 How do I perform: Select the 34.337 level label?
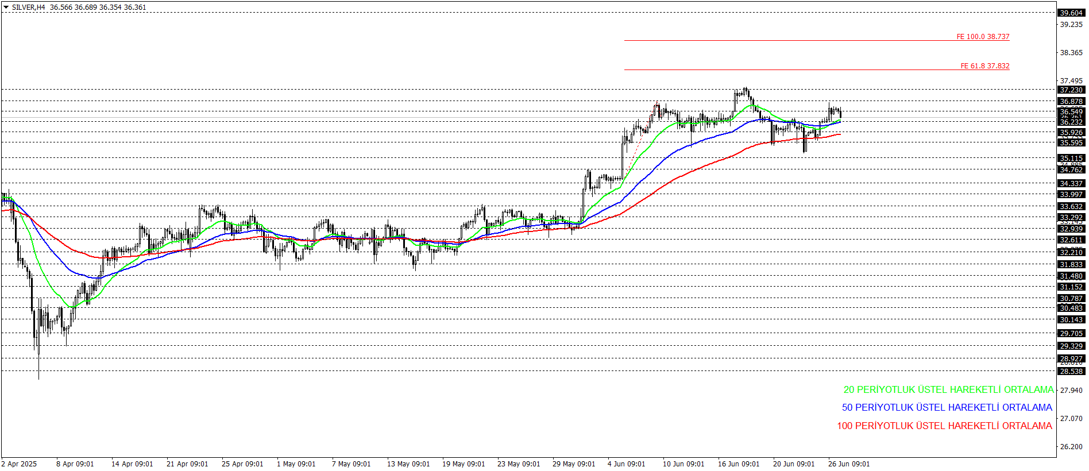coord(1071,183)
